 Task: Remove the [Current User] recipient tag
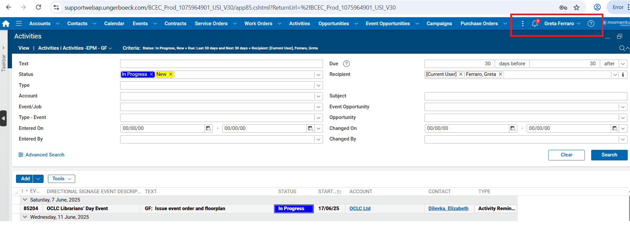461,74
